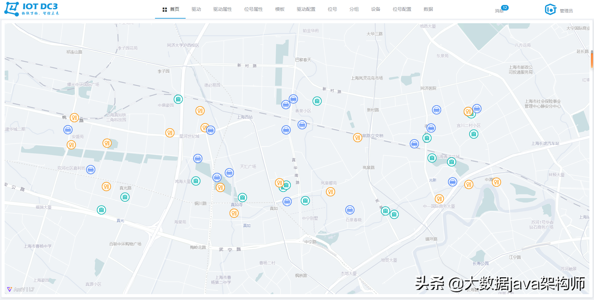Click the 管理员 user name

[x=566, y=11]
